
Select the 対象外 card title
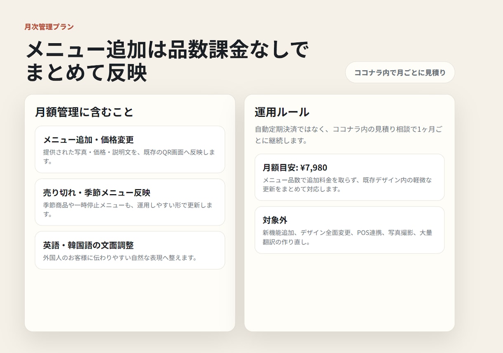pyautogui.click(x=275, y=220)
